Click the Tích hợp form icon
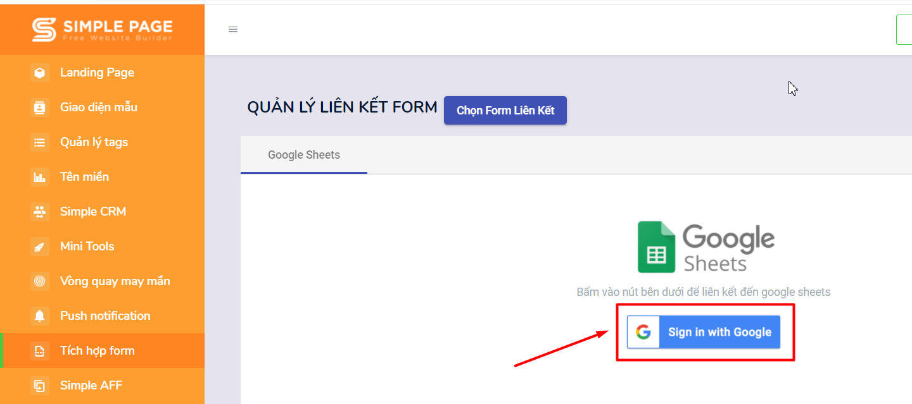 40,351
